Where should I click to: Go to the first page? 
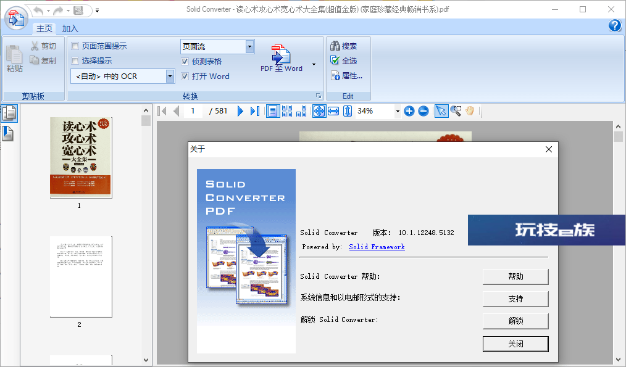point(162,111)
